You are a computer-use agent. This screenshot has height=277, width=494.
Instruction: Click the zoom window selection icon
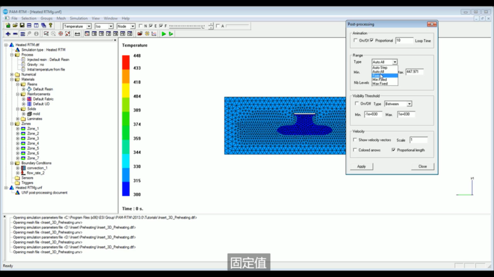pos(46,33)
